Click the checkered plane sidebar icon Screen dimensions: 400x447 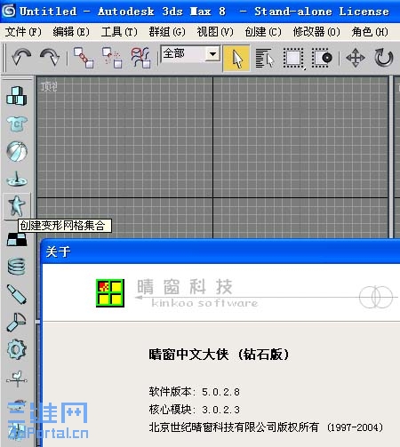(17, 239)
